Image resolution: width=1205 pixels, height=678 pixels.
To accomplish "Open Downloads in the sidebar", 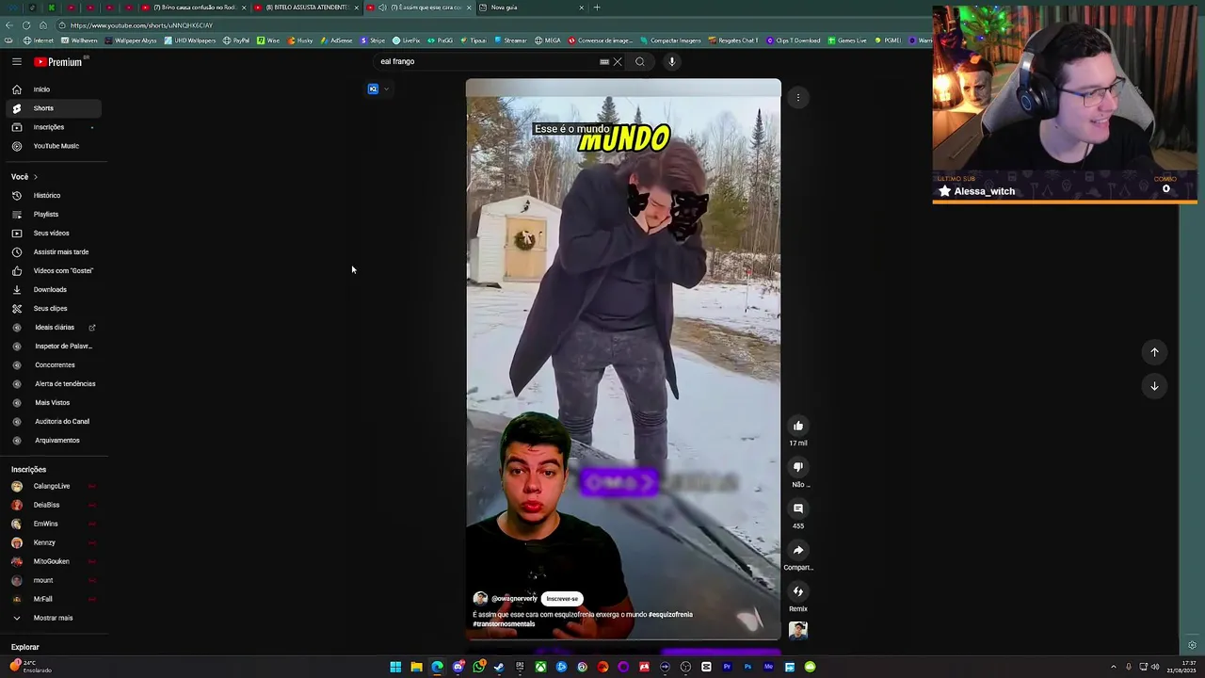I will pos(55,290).
